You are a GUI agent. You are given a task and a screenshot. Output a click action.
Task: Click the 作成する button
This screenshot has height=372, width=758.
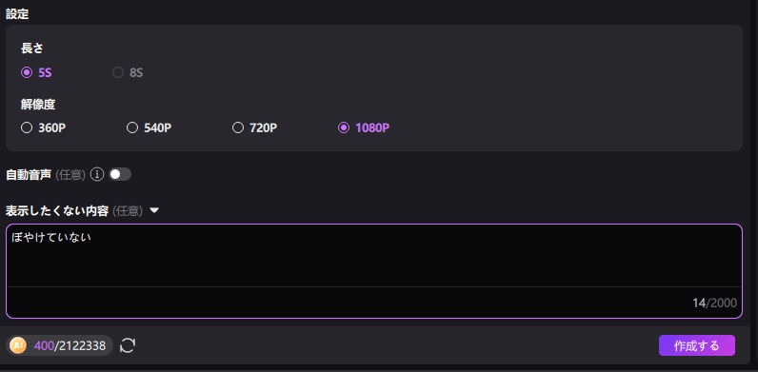(x=697, y=346)
